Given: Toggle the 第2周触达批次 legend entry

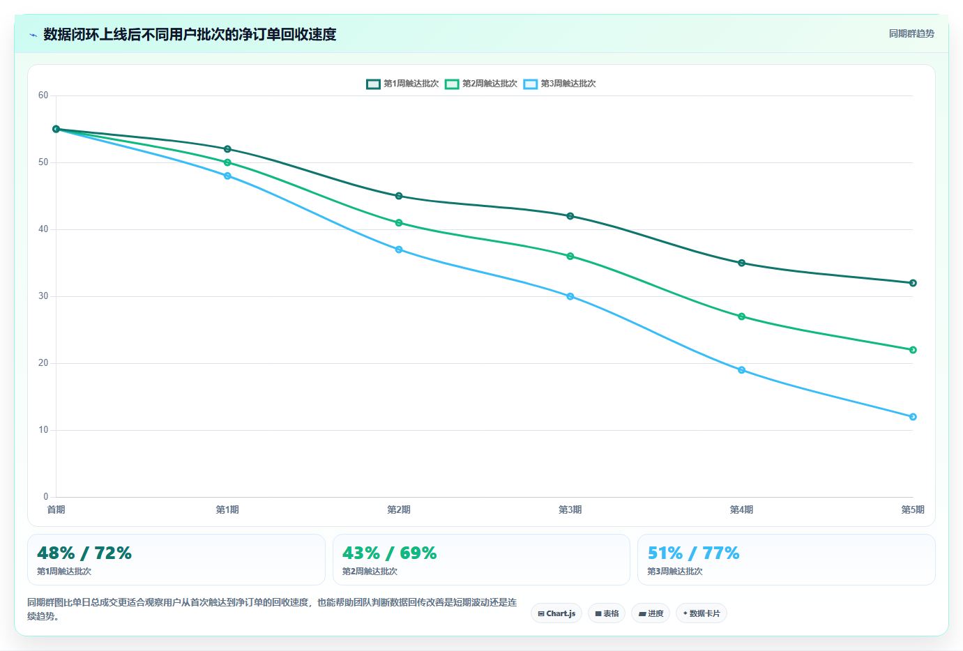Looking at the screenshot, I should tap(481, 84).
